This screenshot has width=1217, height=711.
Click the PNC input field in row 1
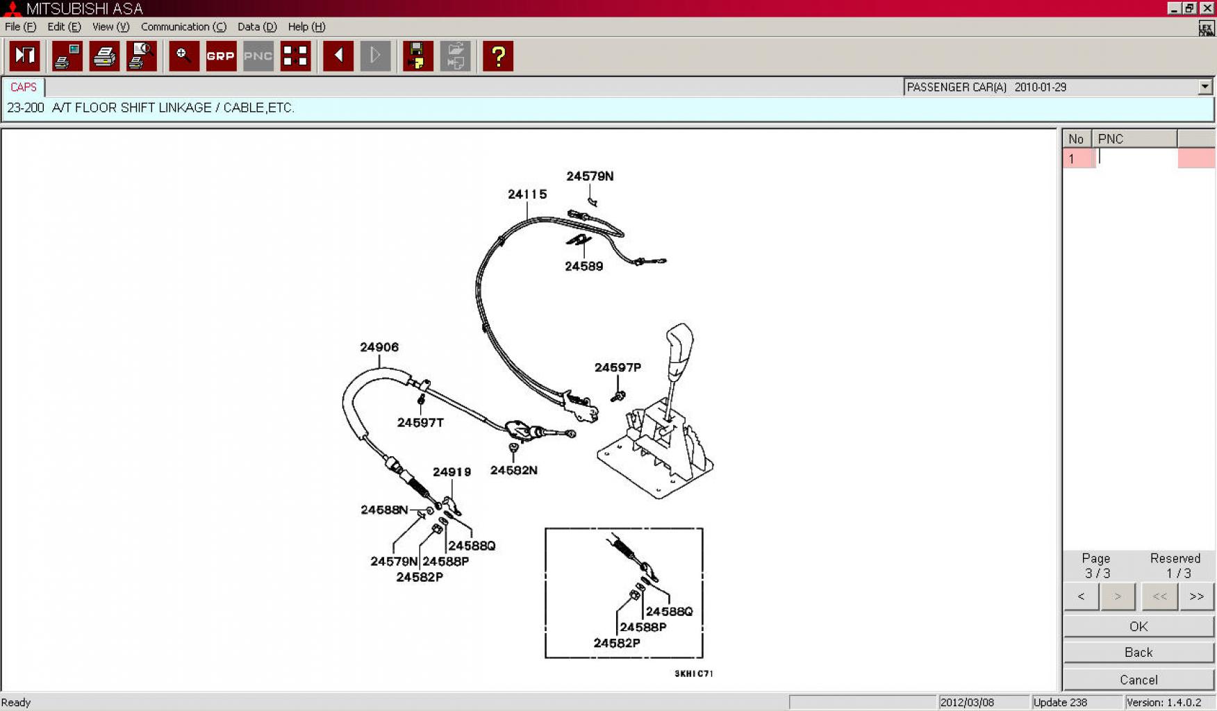click(1136, 159)
